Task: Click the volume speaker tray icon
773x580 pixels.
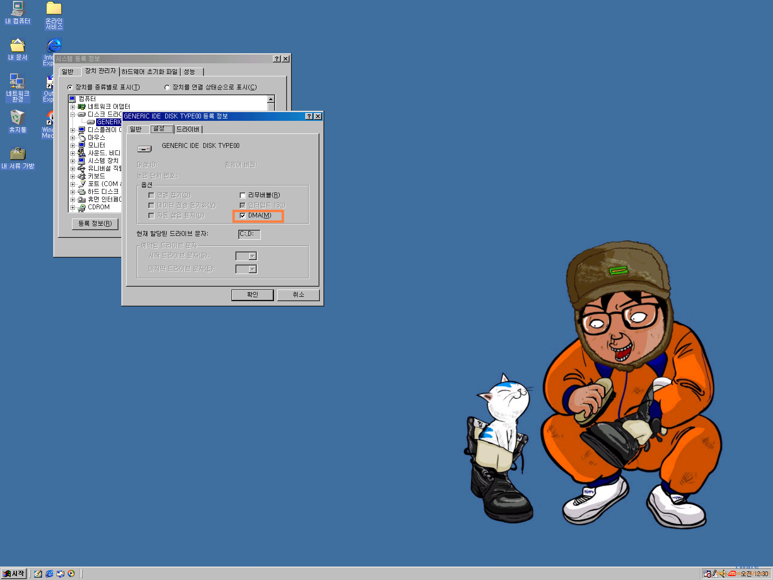Action: coord(723,574)
